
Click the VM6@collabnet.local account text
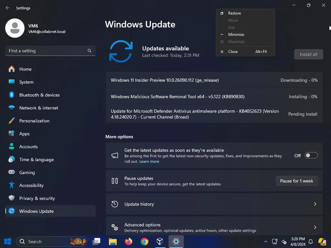click(x=47, y=32)
